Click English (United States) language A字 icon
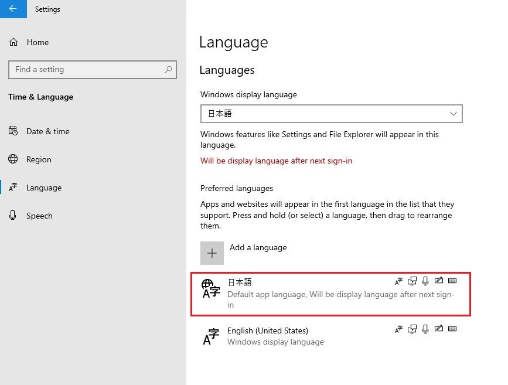This screenshot has height=385, width=508. (x=211, y=336)
